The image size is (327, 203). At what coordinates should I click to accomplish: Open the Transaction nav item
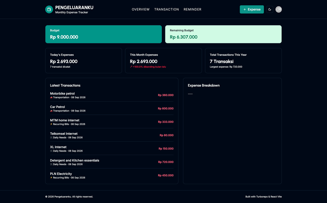tap(167, 9)
